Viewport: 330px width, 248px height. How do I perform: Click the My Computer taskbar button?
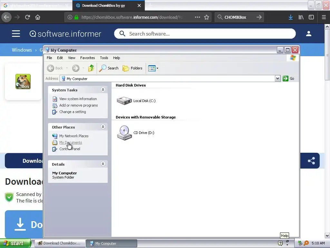(112, 243)
